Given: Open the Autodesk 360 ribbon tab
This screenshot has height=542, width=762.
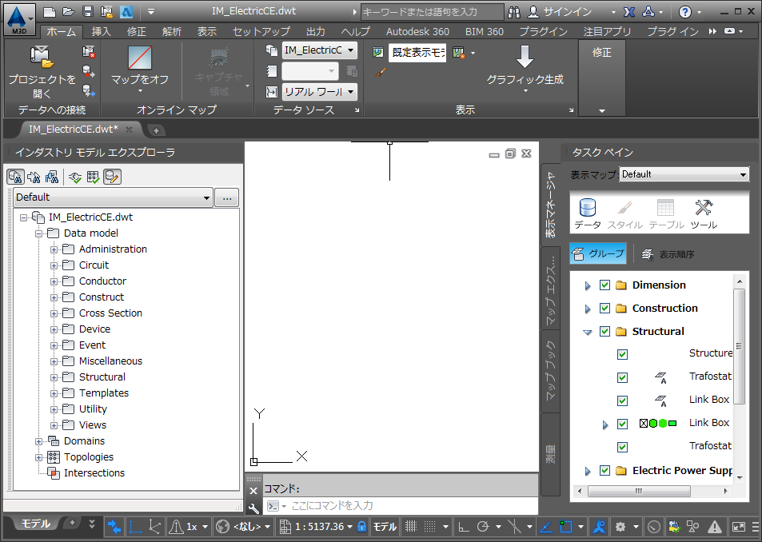Looking at the screenshot, I should pyautogui.click(x=417, y=31).
